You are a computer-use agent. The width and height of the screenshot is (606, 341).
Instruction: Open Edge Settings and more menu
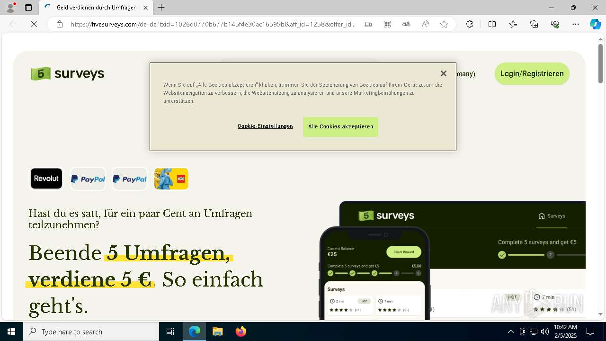[576, 24]
